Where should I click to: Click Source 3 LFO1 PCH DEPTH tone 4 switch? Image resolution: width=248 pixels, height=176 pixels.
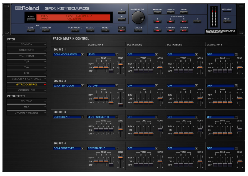click(111, 130)
